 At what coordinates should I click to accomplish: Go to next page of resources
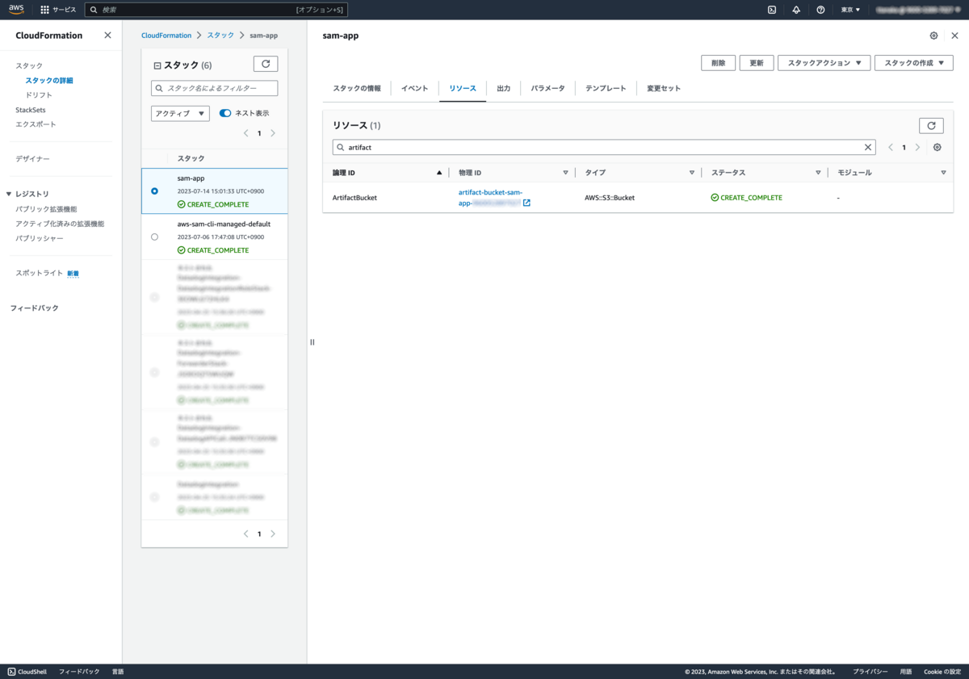(917, 148)
